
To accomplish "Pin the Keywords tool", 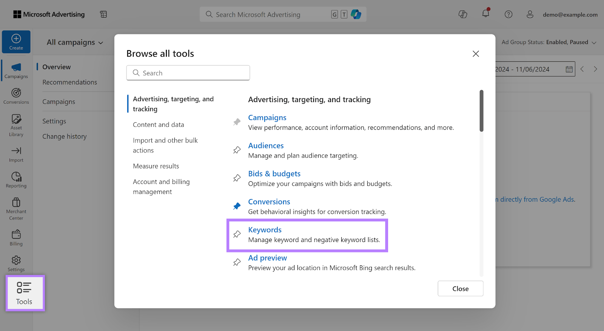I will coord(237,234).
